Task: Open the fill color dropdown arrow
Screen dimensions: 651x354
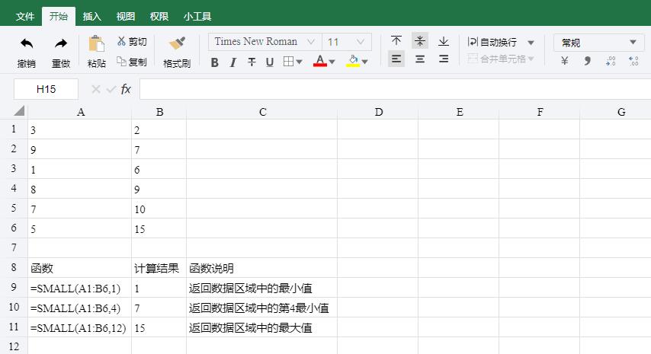Action: pos(364,62)
